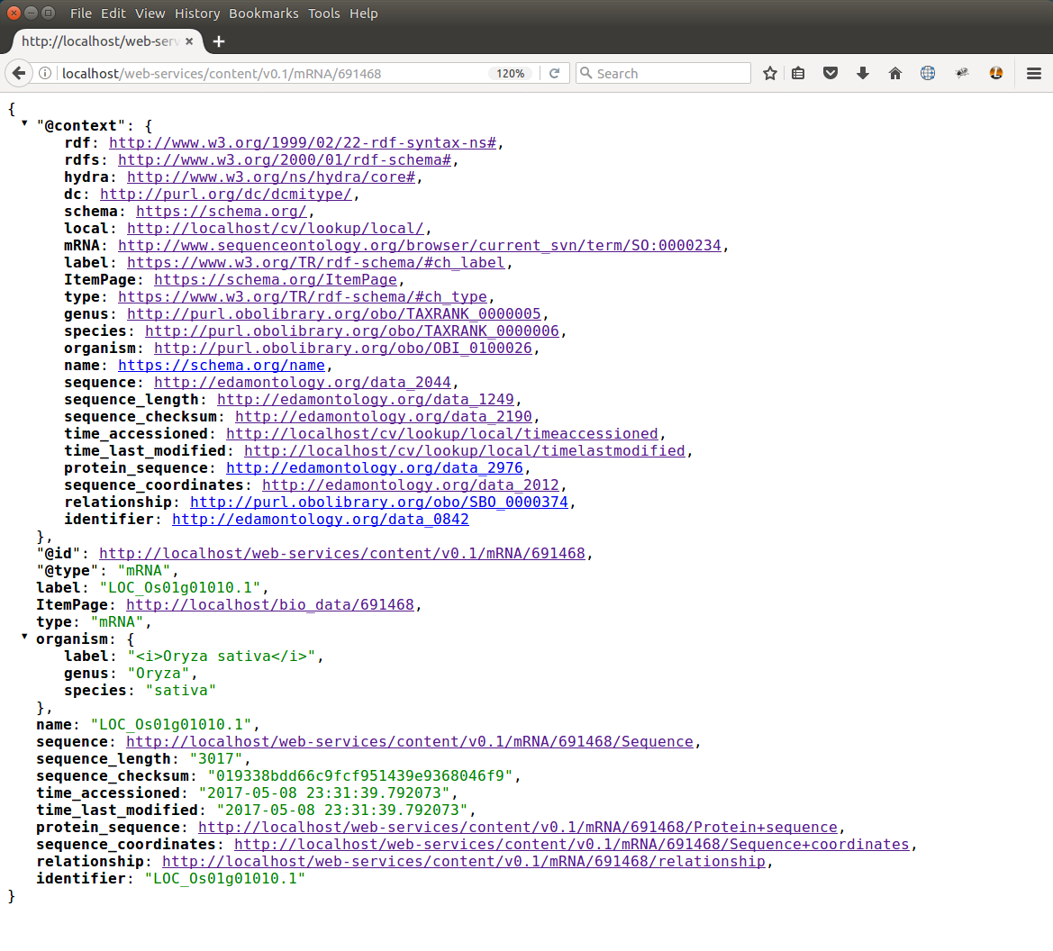The width and height of the screenshot is (1053, 951).
Task: Go to the home page icon
Action: click(895, 73)
